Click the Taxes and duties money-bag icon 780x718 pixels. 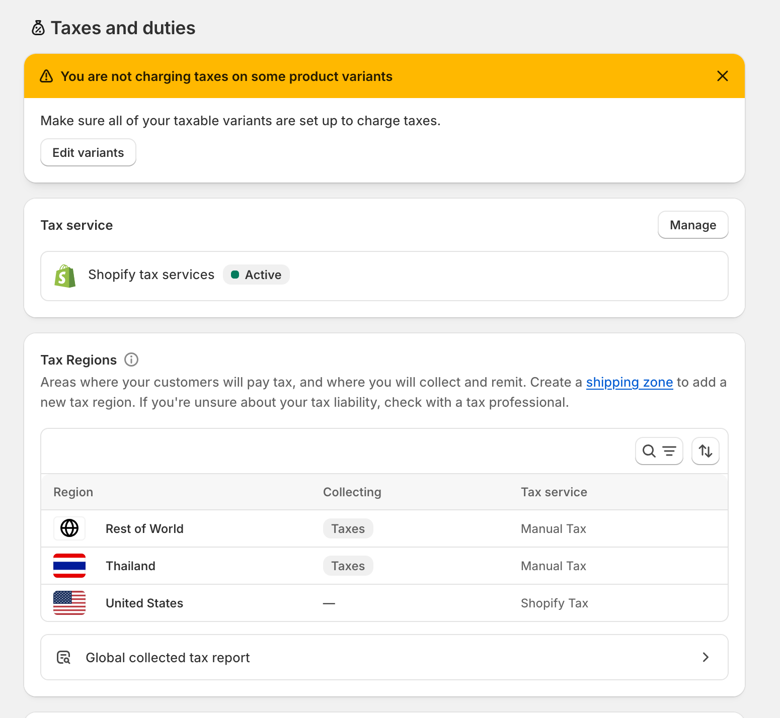click(x=38, y=28)
